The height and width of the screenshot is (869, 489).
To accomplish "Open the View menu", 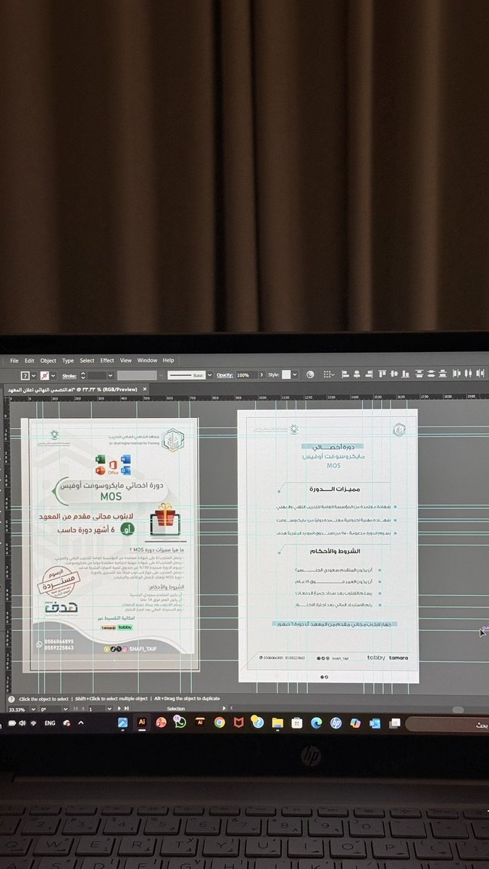I will pyautogui.click(x=126, y=360).
